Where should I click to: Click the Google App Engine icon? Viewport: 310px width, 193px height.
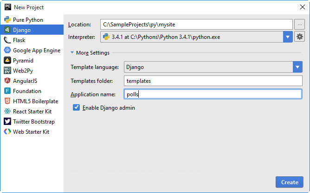pos(7,50)
